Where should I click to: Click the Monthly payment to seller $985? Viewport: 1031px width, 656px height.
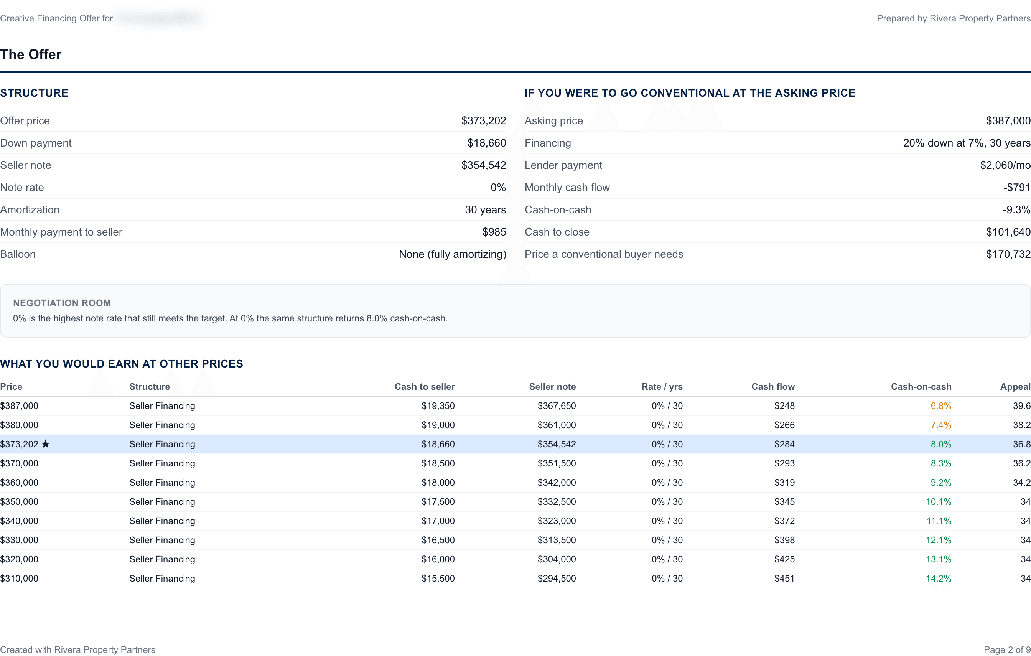point(494,232)
